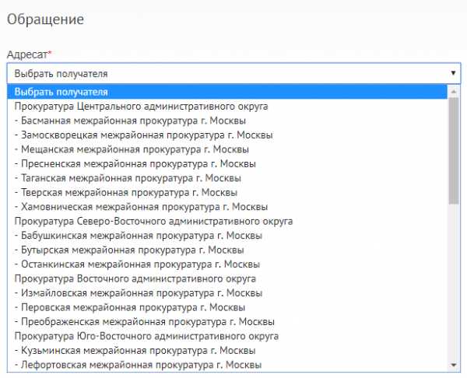467x378 pixels.
Task: Select Прокуратура Юго-Восточного административного округа
Action: click(227, 336)
